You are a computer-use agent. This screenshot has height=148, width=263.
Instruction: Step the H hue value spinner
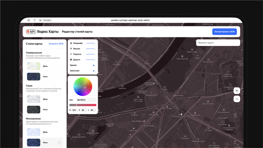click(77, 110)
